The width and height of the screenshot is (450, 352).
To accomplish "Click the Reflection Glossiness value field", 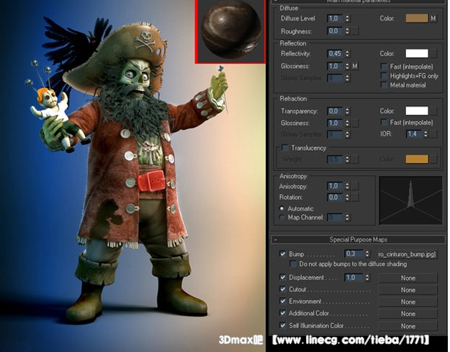I will click(x=335, y=66).
